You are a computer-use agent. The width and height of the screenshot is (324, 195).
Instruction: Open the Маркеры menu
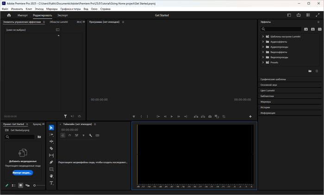coord(52,9)
